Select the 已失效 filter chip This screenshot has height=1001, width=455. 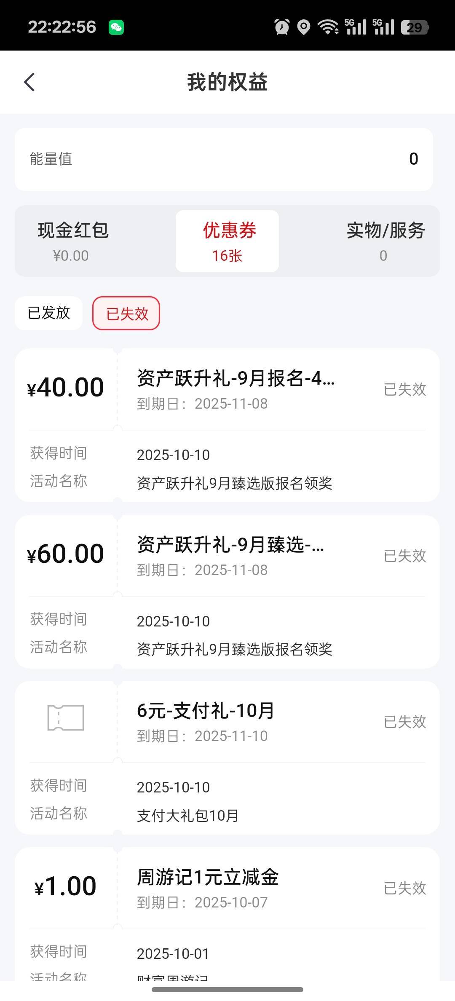click(126, 313)
